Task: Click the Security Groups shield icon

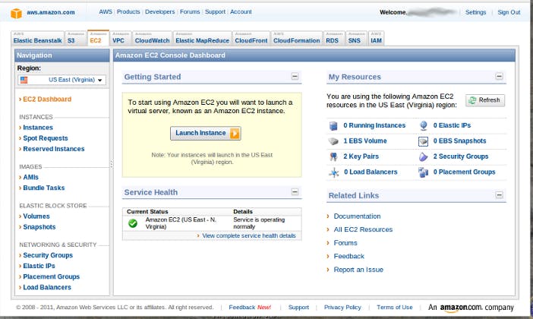Action: (x=423, y=156)
